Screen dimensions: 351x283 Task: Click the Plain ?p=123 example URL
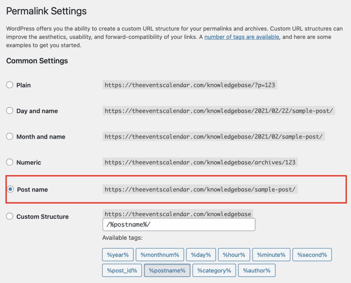pyautogui.click(x=190, y=85)
